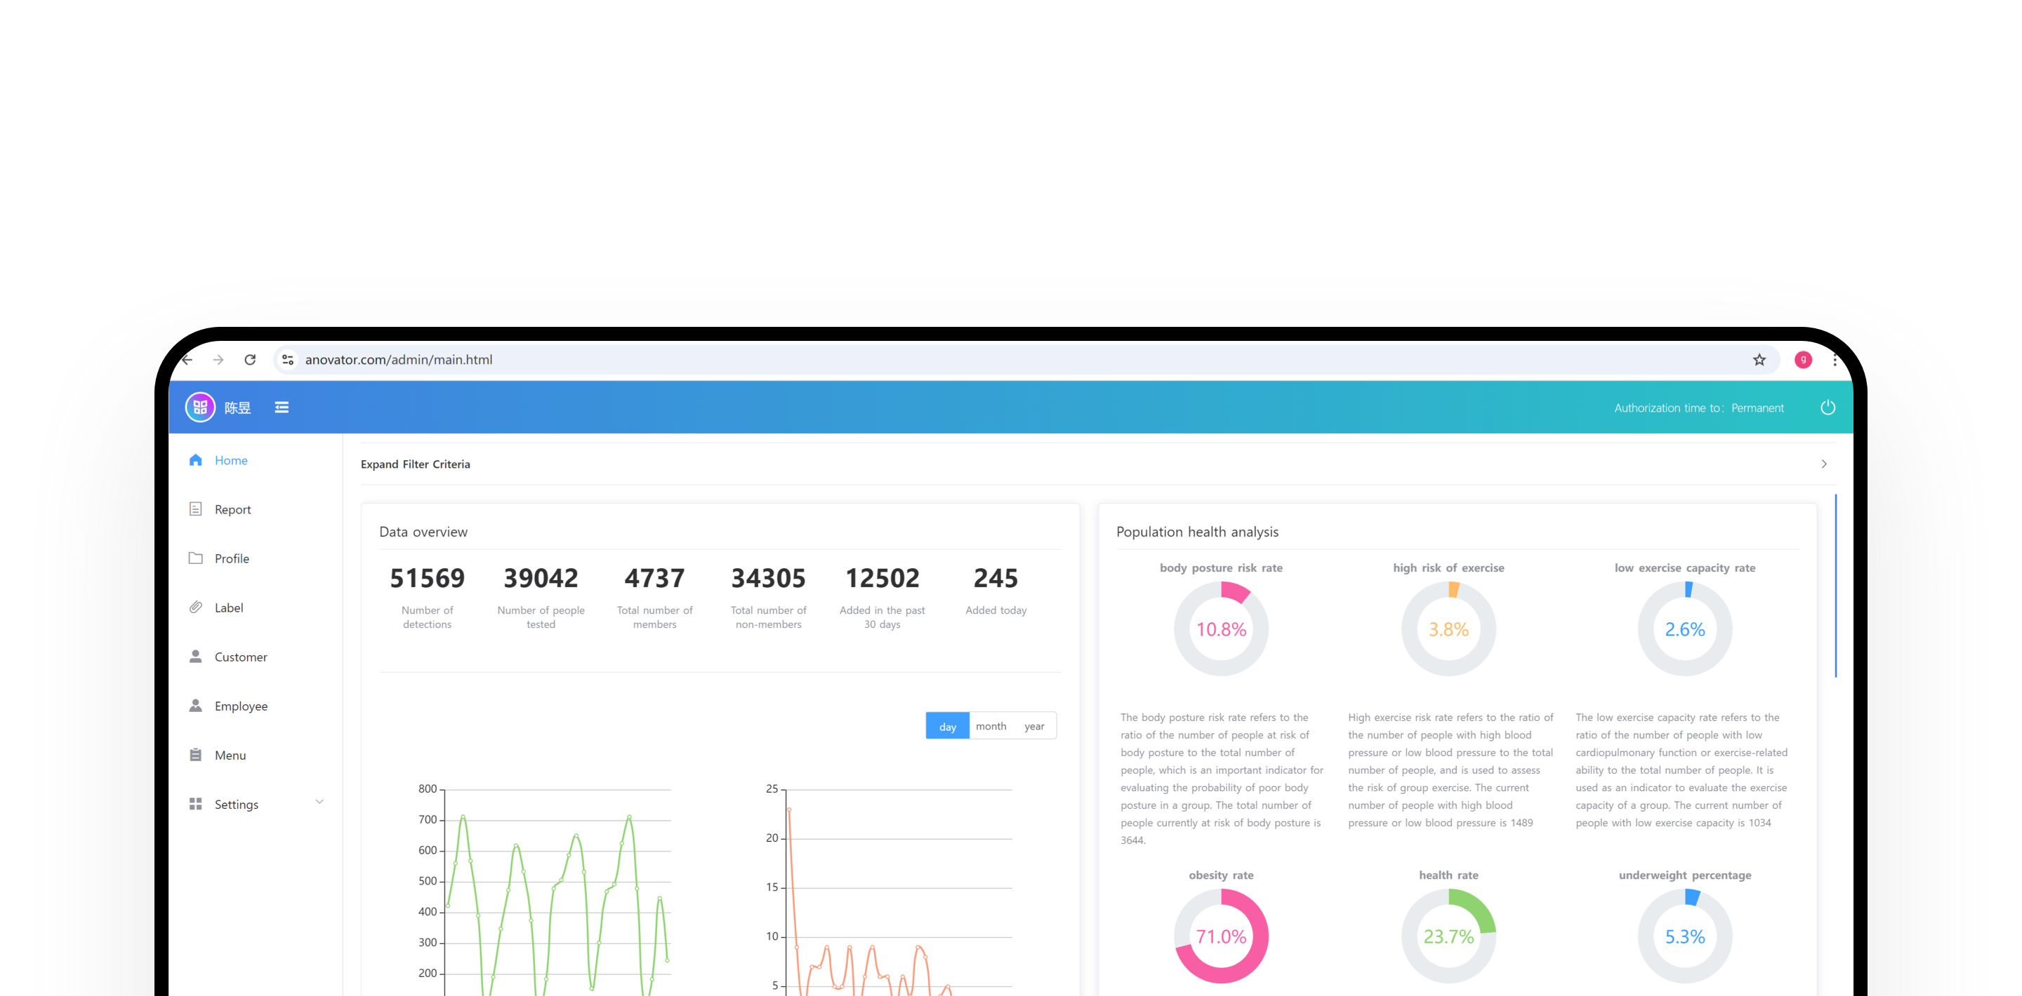Click the high risk of exercise title
Image resolution: width=2022 pixels, height=996 pixels.
[x=1448, y=568]
